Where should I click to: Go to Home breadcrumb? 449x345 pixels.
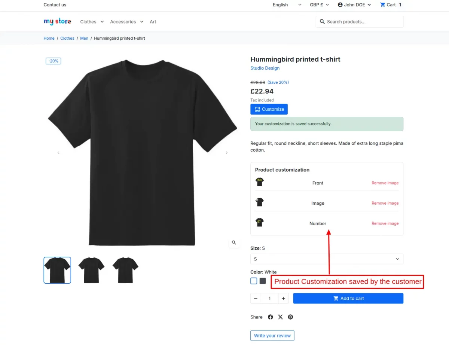click(49, 38)
